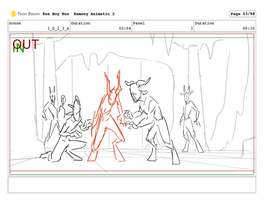Click the panel duration value '00:10'
Viewport: 264px width, 205px height.
249,28
